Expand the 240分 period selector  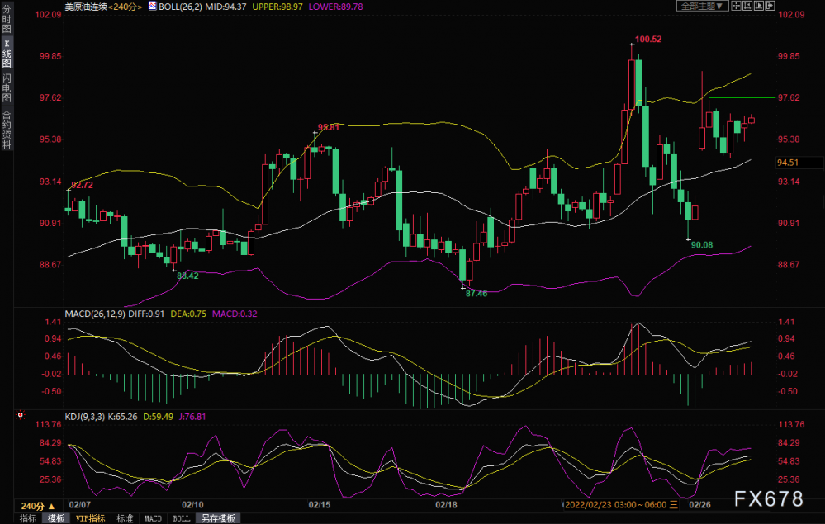pos(37,506)
